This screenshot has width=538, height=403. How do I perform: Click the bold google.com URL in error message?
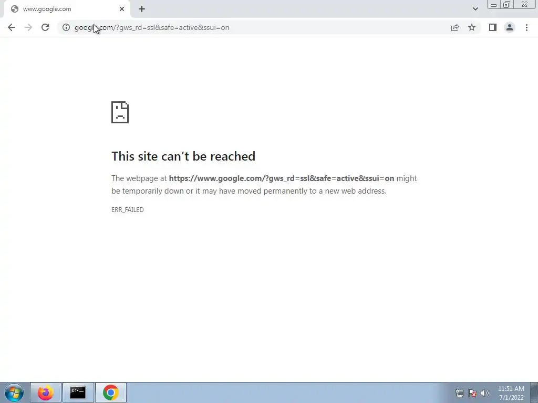tap(282, 178)
